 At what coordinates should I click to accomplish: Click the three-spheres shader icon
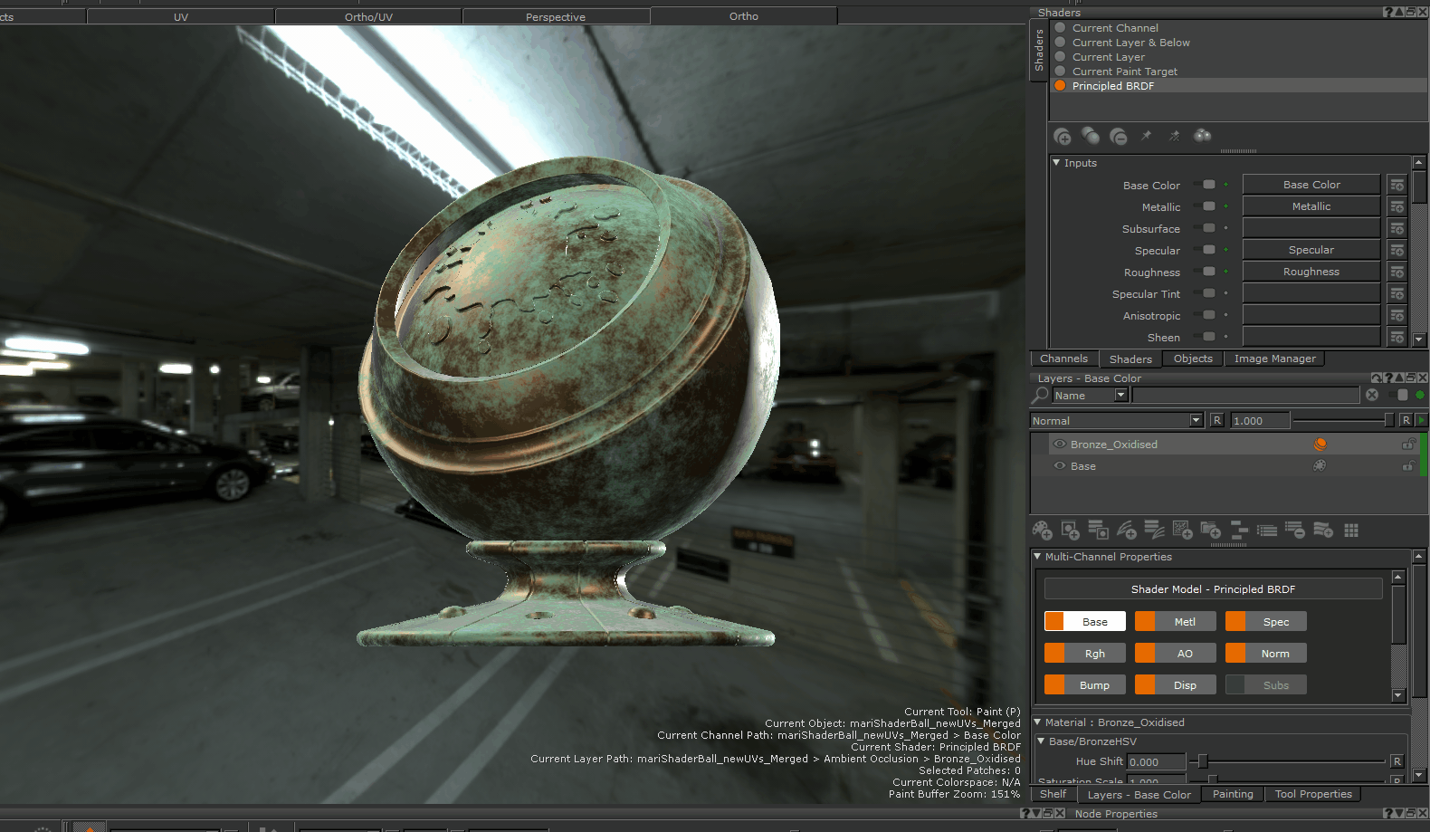(x=1202, y=136)
